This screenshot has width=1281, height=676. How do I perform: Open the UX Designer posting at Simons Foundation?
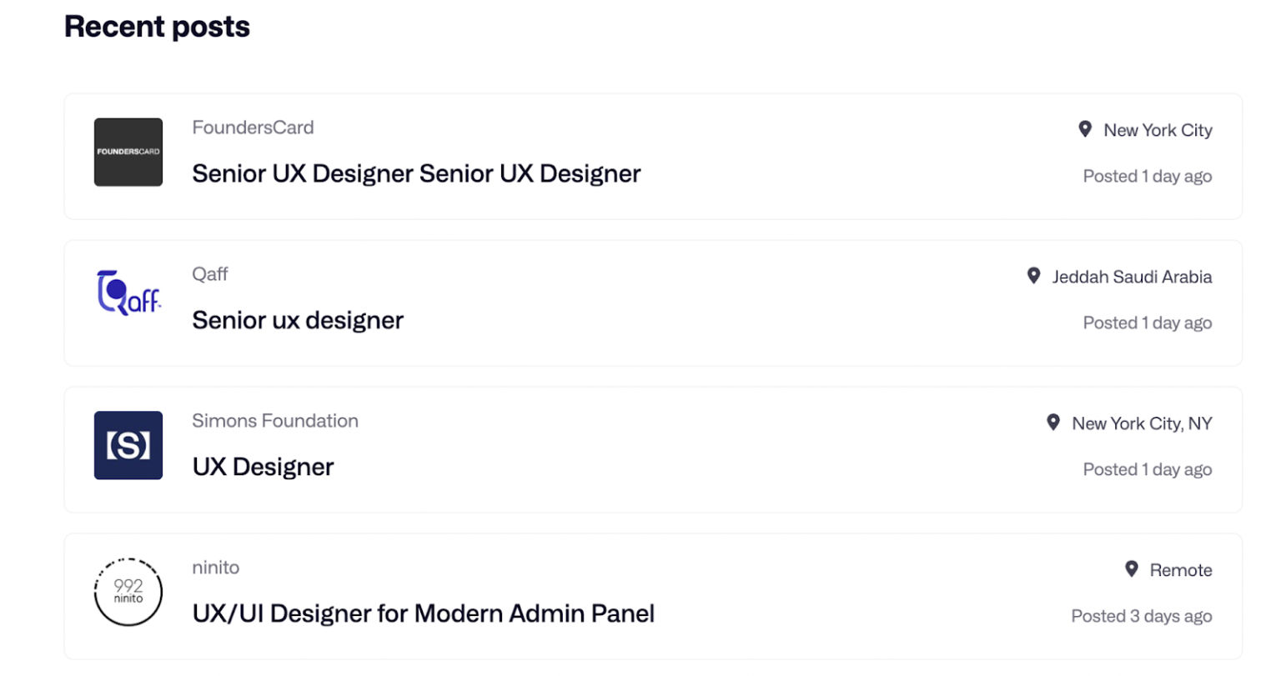263,467
